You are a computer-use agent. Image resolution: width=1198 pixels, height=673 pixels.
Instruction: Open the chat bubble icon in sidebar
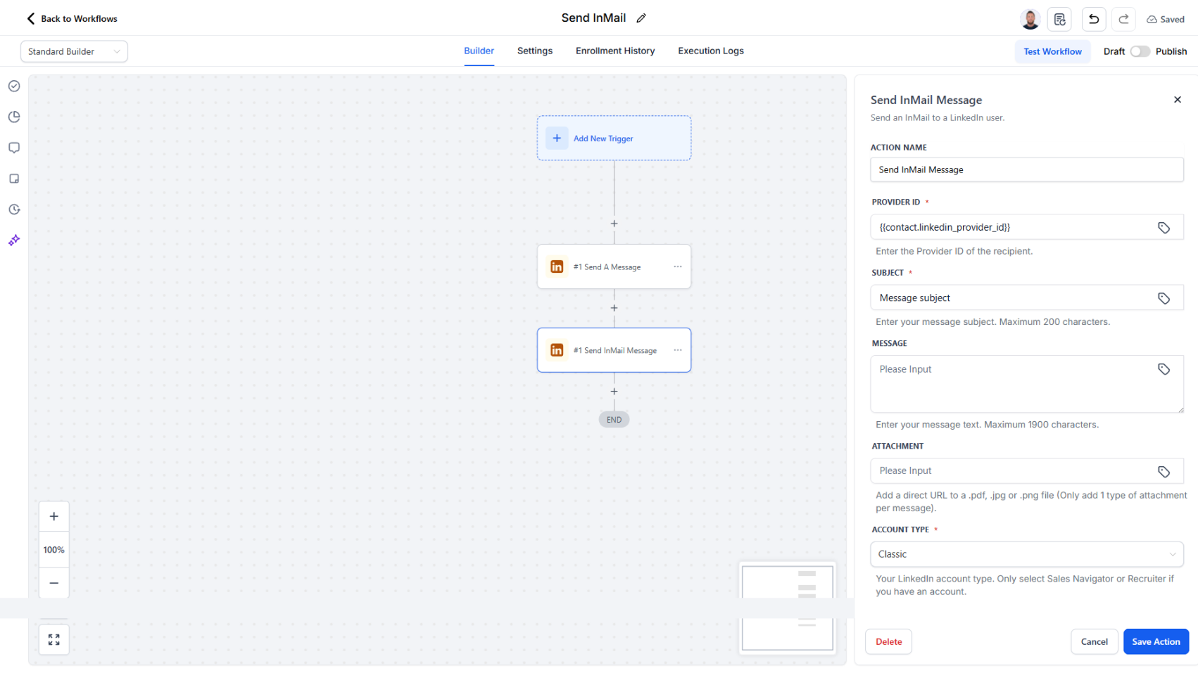click(13, 148)
